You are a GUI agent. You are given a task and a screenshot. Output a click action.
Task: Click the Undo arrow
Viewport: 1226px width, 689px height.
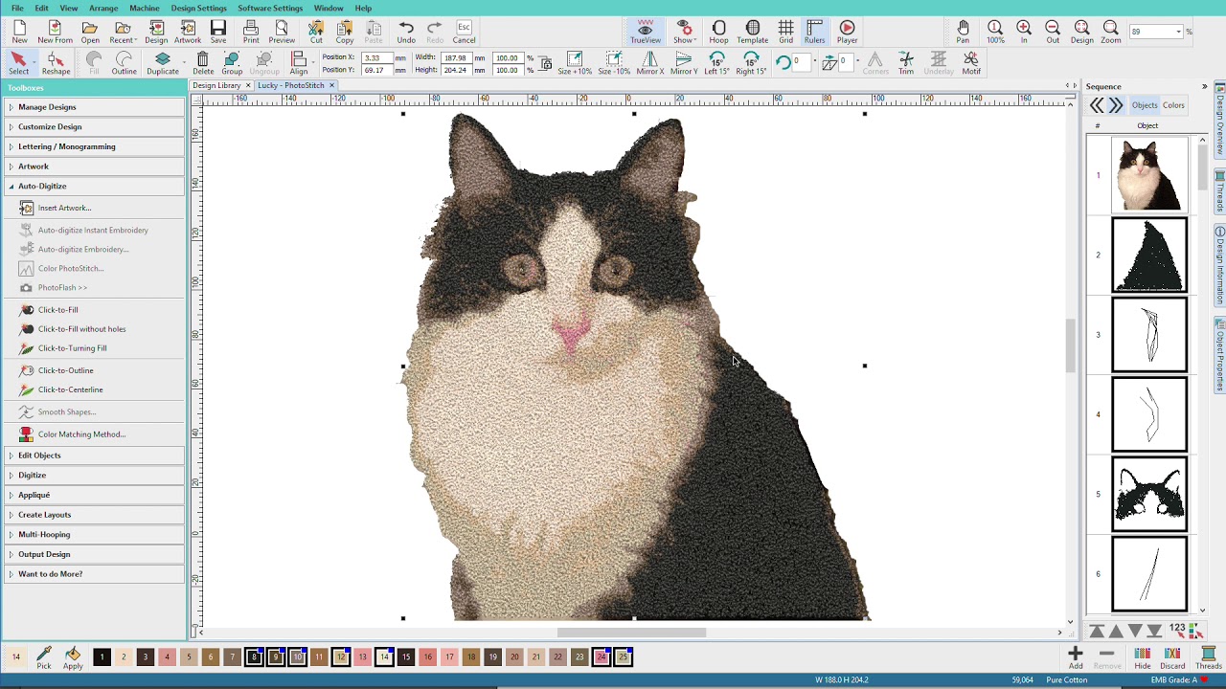point(406,33)
